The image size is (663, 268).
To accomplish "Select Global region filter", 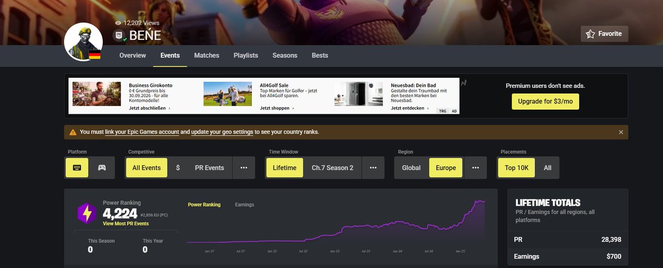I will (x=411, y=168).
